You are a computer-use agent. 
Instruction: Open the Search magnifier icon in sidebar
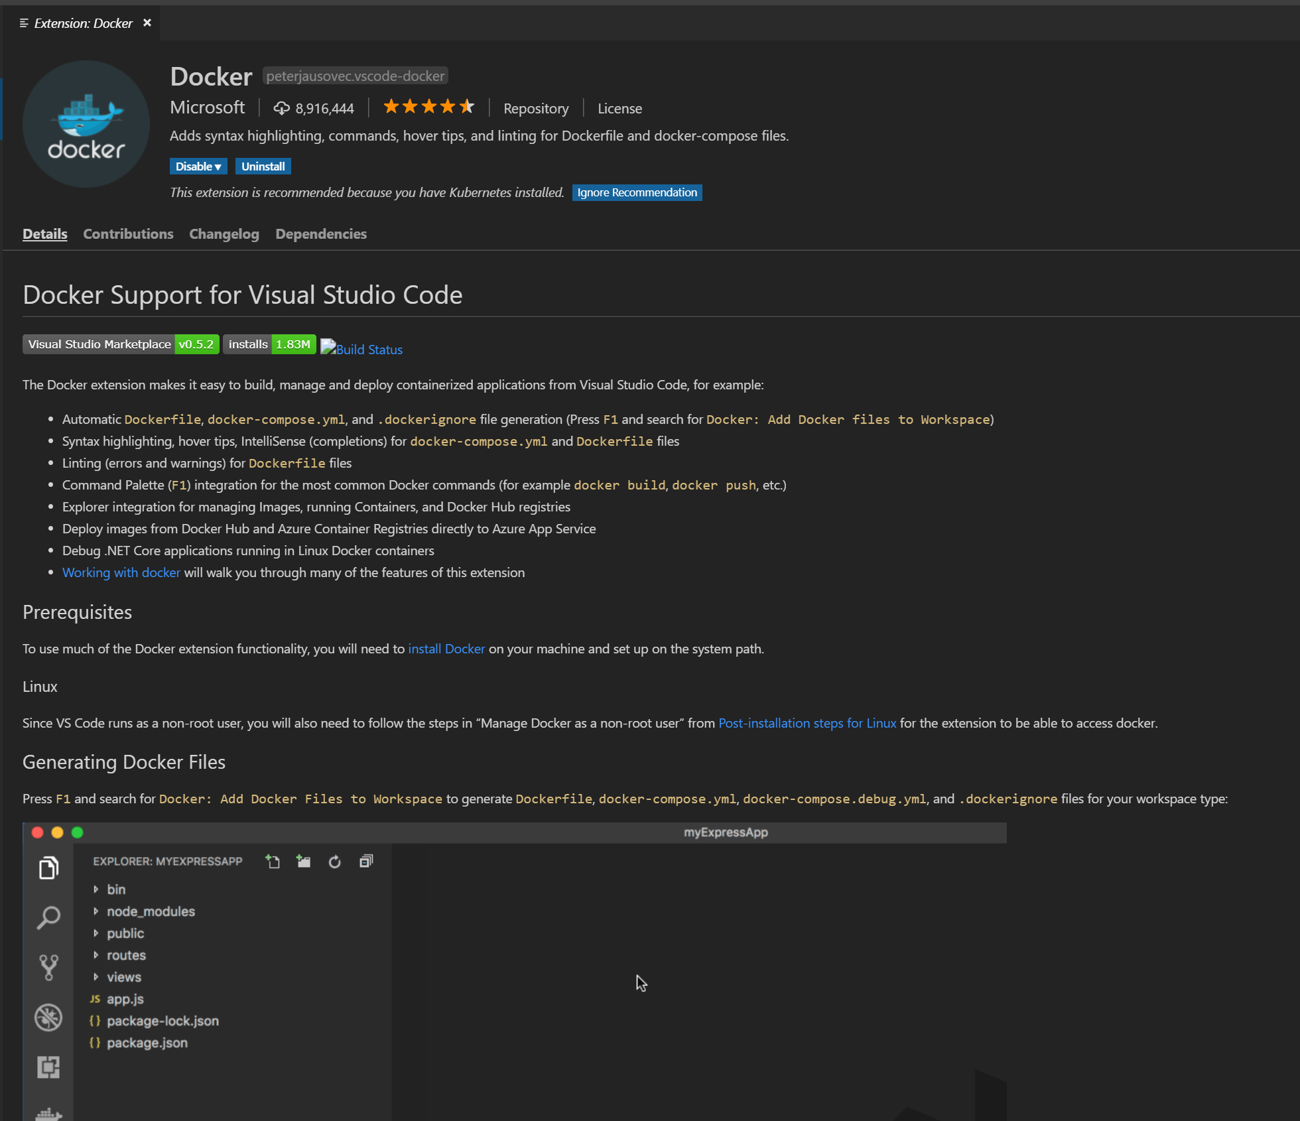tap(48, 917)
